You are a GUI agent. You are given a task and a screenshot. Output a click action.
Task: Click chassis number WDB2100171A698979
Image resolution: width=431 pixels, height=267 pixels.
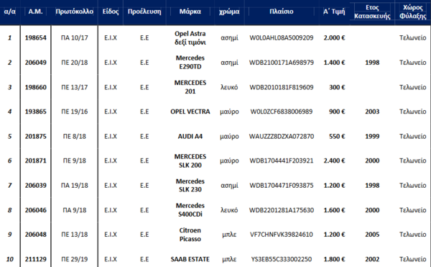pos(281,63)
